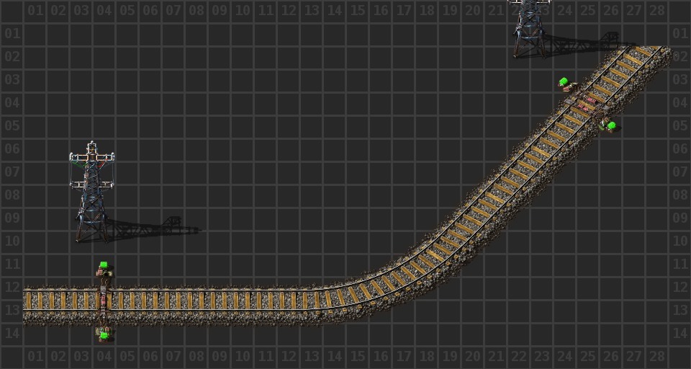Click row label 01 in the right ruler
This screenshot has width=691, height=369.
pos(679,34)
